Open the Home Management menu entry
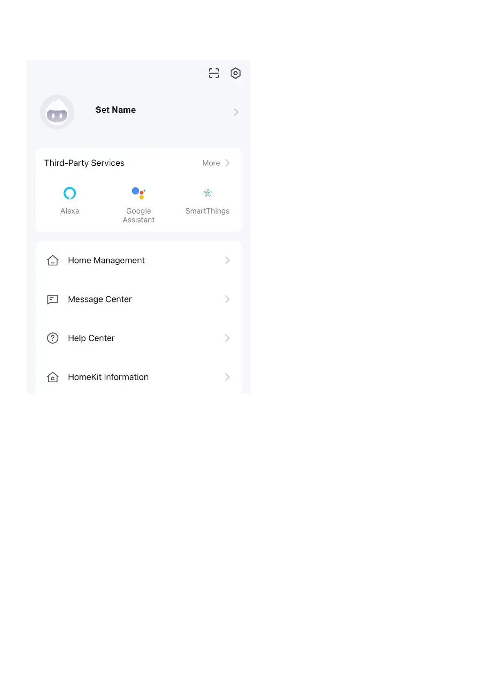The height and width of the screenshot is (689, 487). [106, 260]
